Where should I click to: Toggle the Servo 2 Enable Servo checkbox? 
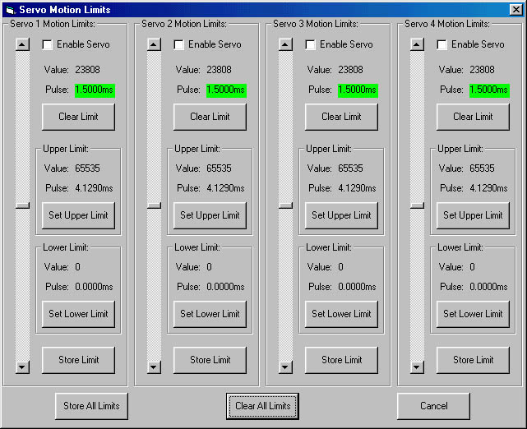click(179, 44)
